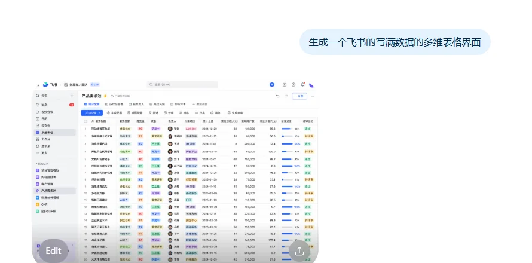
Task: Click the 85% progress bar in row 1
Action: 287,129
